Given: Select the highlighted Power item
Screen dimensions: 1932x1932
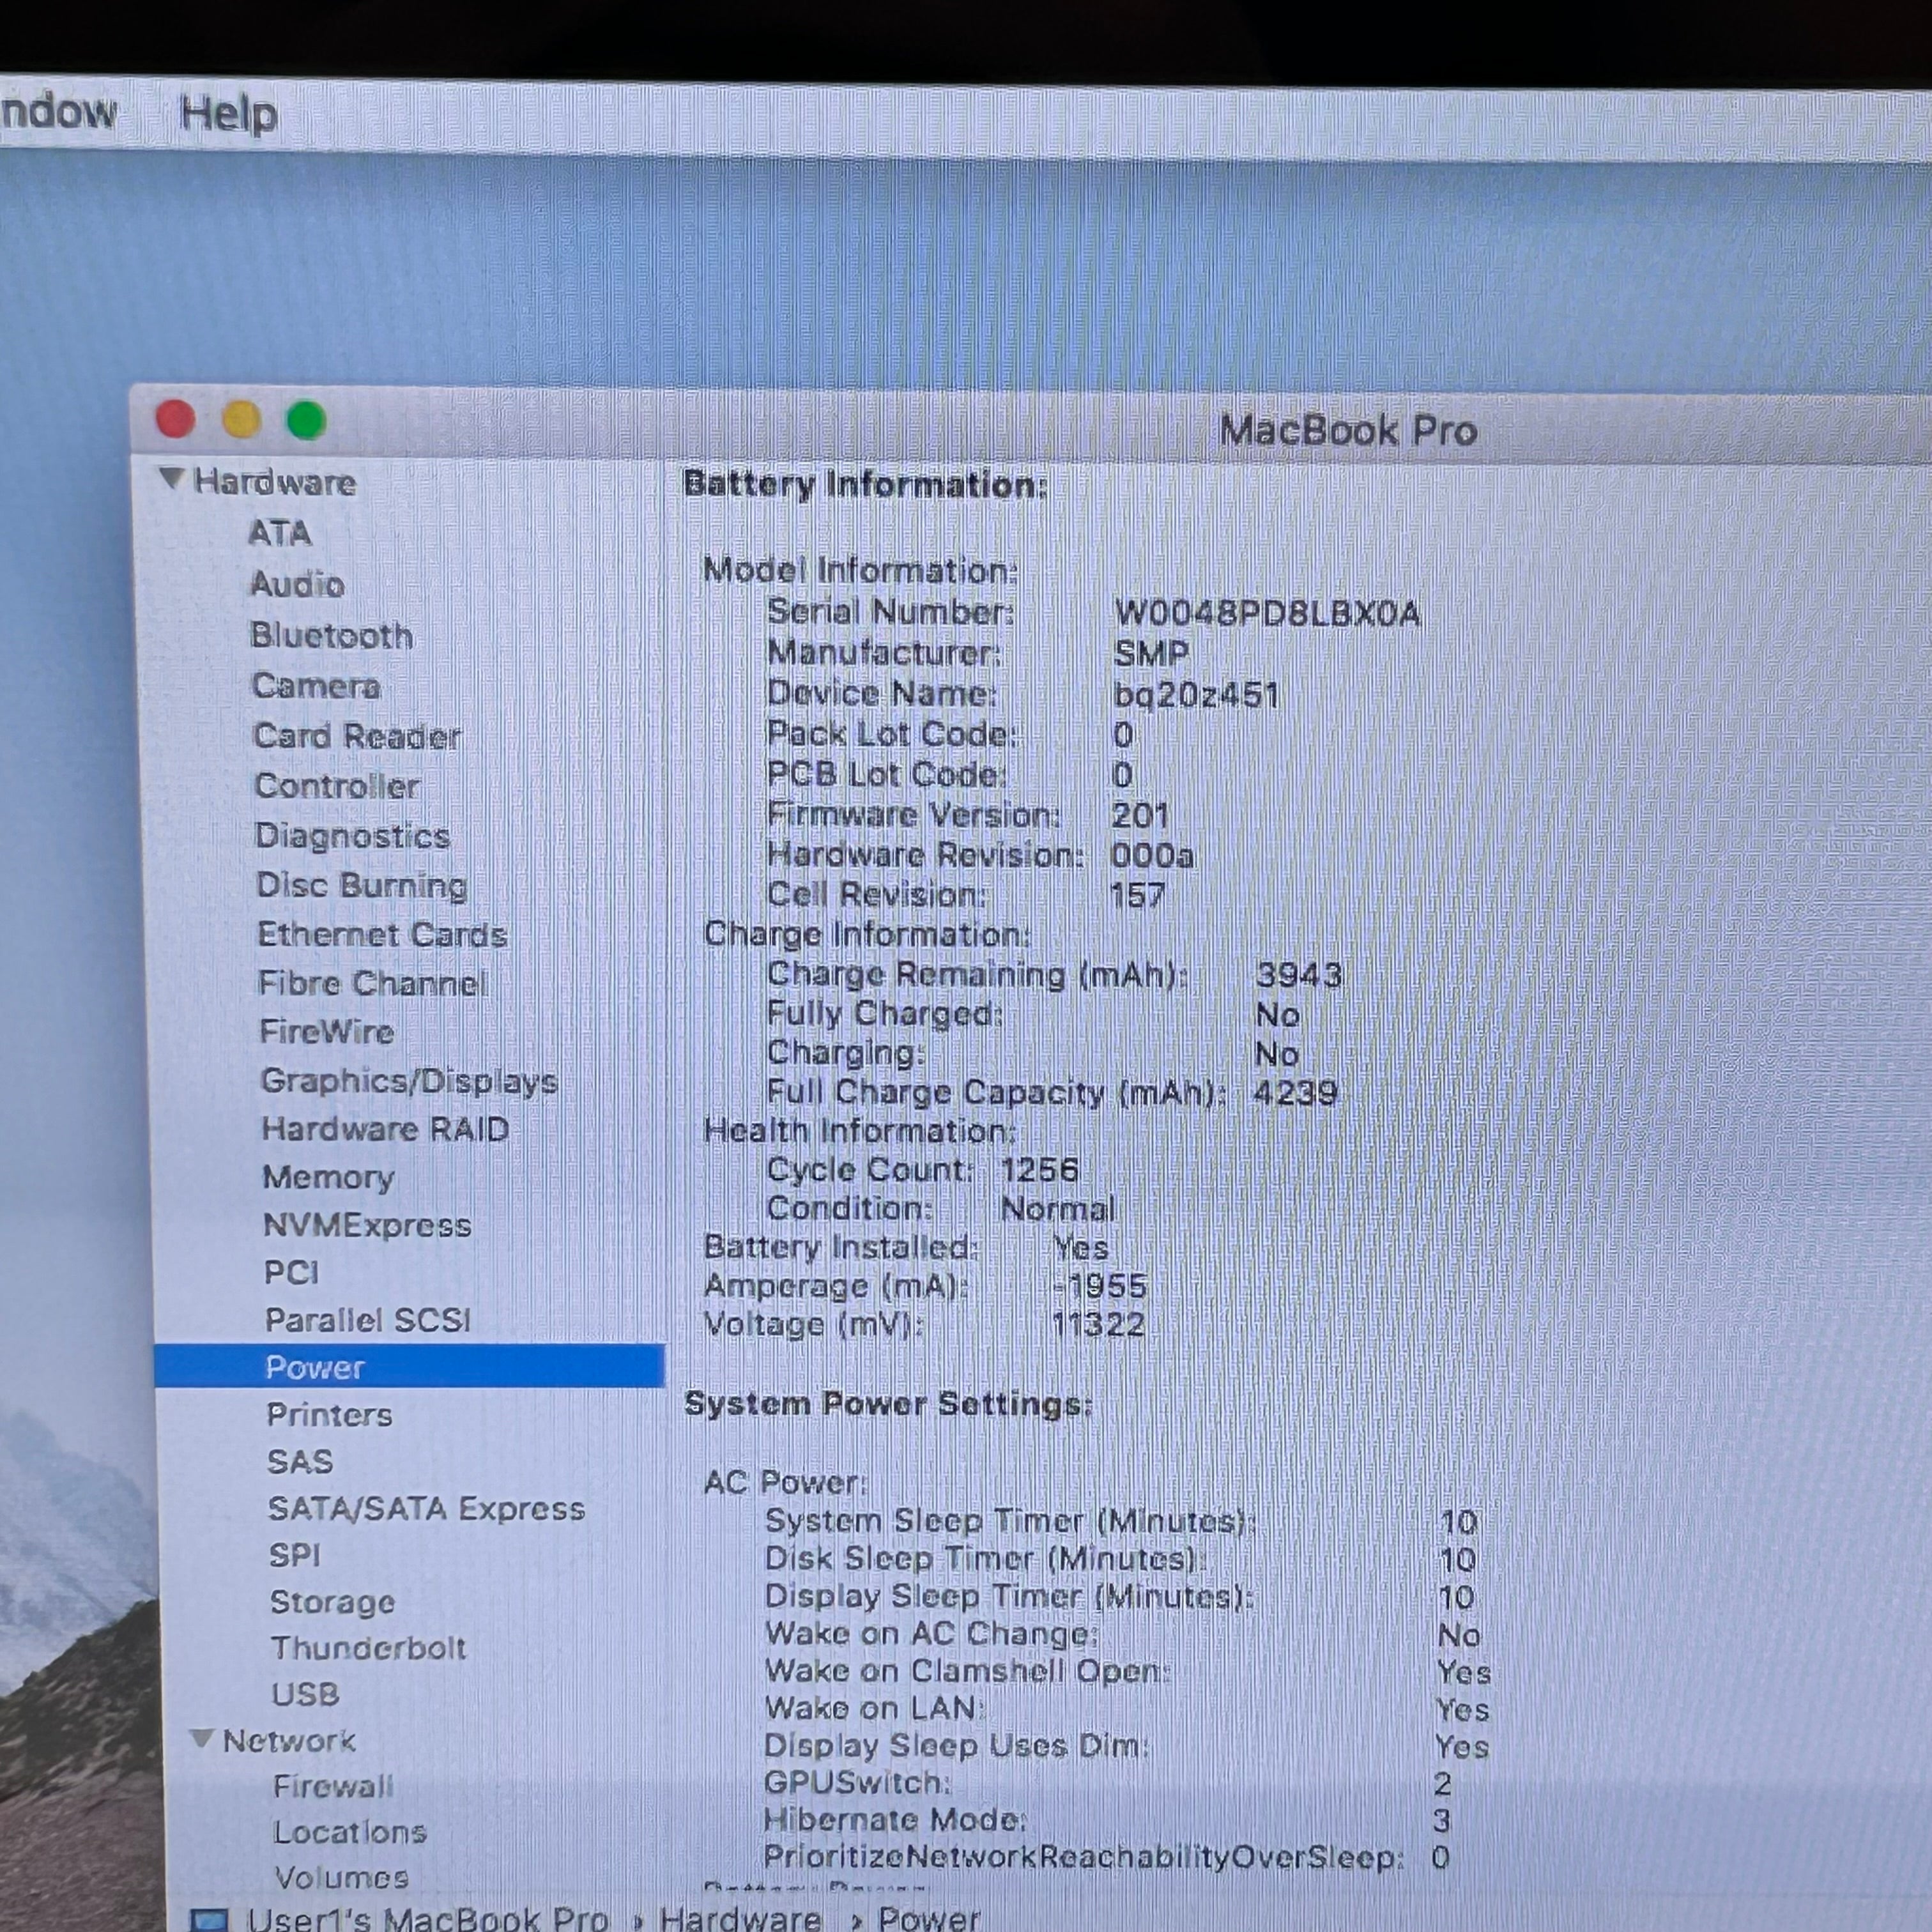Looking at the screenshot, I should 409,1366.
